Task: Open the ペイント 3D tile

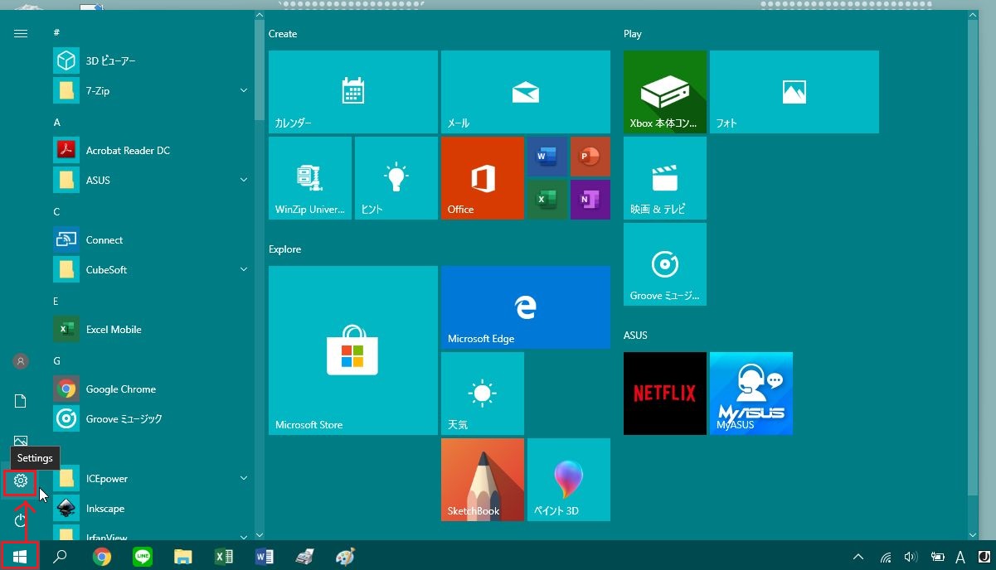Action: pyautogui.click(x=569, y=480)
